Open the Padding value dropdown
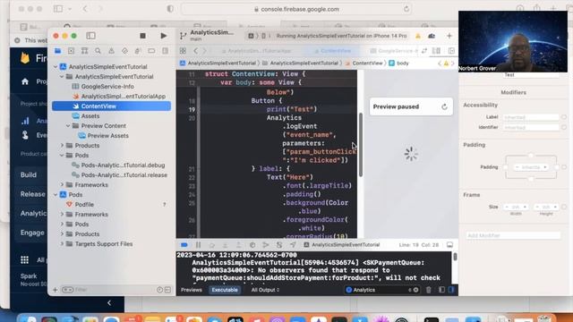The width and height of the screenshot is (573, 322). pyautogui.click(x=531, y=167)
